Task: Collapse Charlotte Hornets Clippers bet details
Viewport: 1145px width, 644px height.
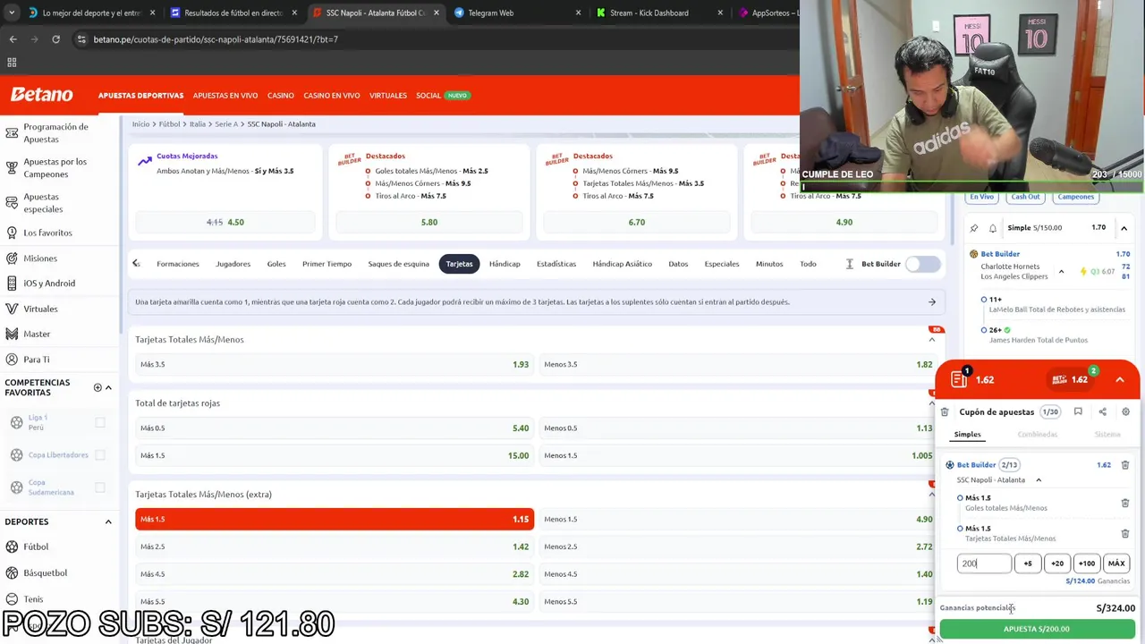Action: [x=1061, y=272]
